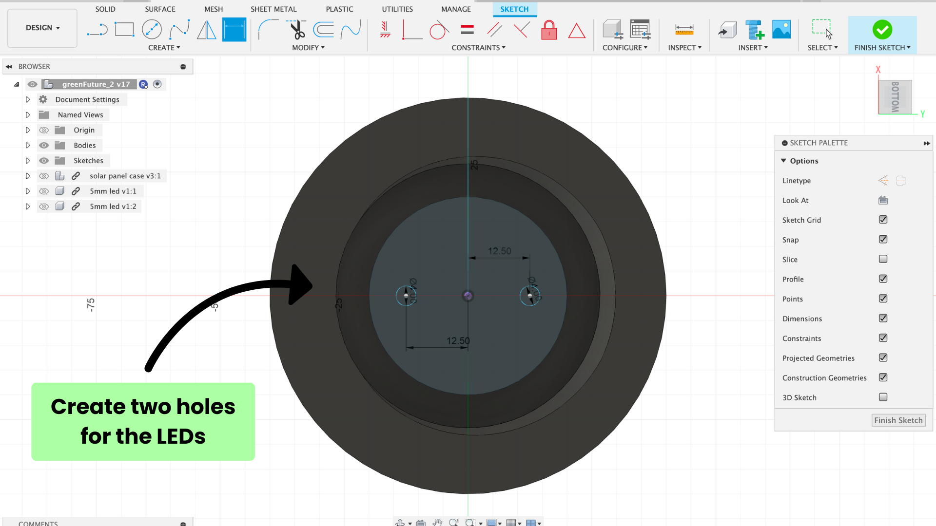
Task: Open the SURFACE tab in ribbon
Action: coord(159,9)
